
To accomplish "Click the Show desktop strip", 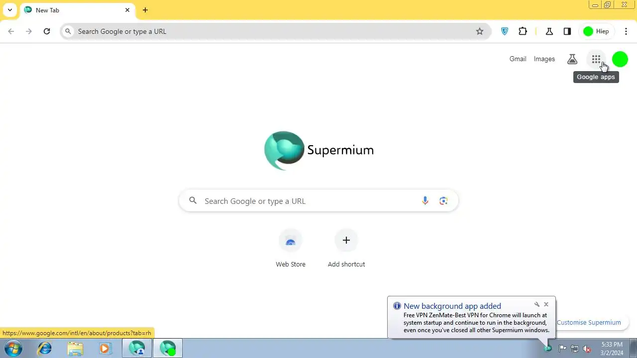I will 633,348.
